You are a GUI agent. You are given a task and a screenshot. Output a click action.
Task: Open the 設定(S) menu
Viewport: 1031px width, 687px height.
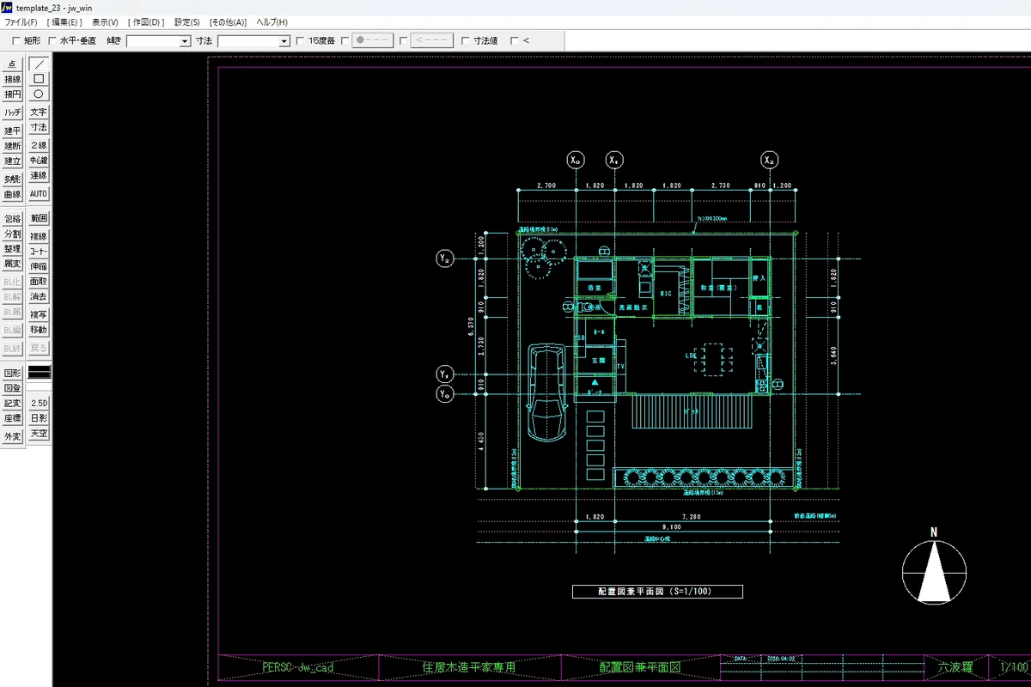pyautogui.click(x=186, y=21)
